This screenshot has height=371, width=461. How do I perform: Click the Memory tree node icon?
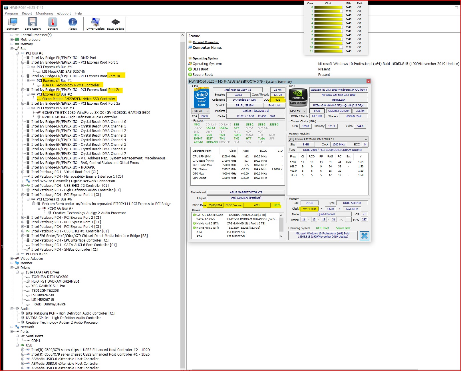[17, 44]
